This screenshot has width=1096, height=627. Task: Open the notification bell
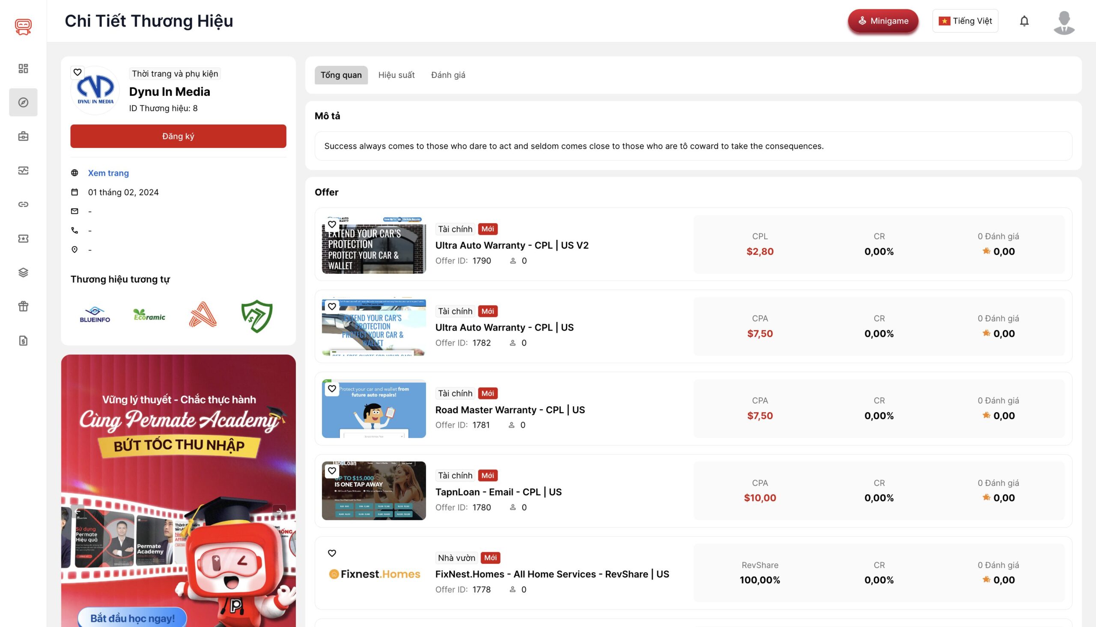pos(1024,21)
